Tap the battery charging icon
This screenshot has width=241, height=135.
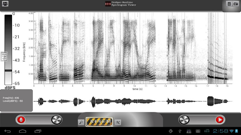click(236, 131)
